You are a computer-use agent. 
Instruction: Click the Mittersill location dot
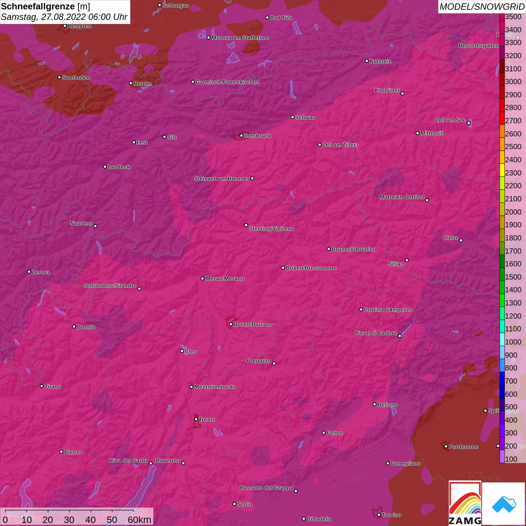coord(417,133)
